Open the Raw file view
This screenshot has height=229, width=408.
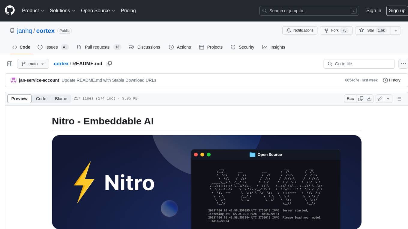(x=350, y=99)
